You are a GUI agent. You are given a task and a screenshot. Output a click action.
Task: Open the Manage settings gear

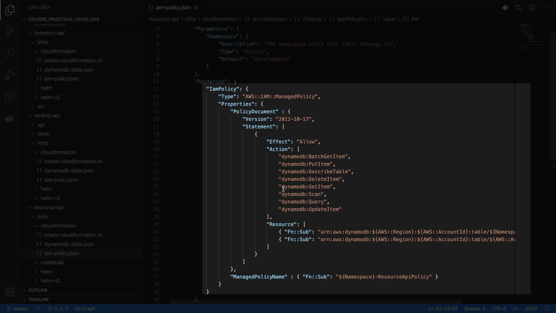10,292
